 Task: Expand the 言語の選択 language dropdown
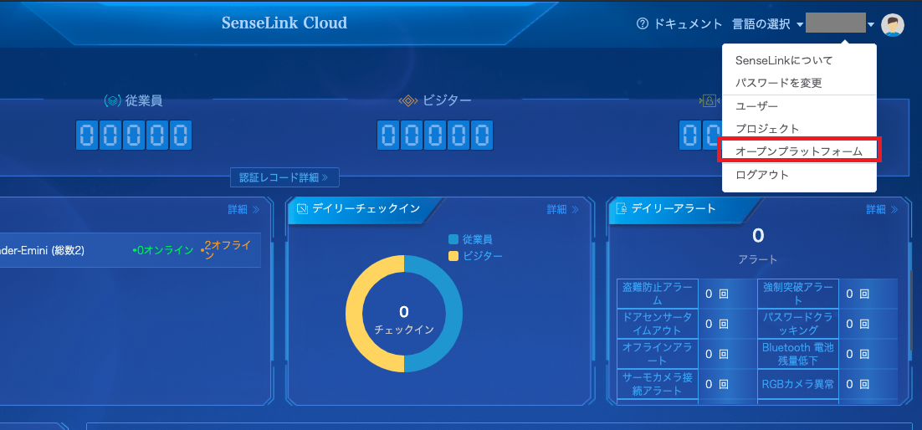point(767,24)
